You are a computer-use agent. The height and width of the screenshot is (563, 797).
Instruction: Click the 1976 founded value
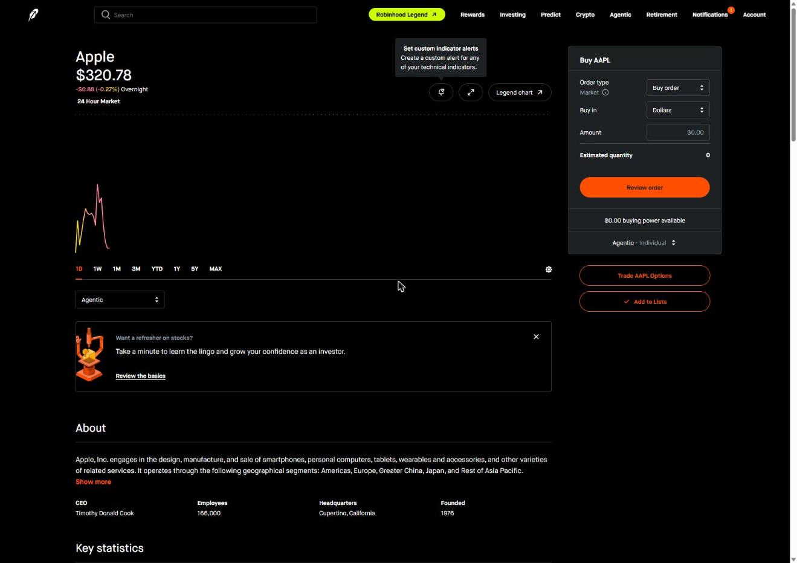[447, 513]
